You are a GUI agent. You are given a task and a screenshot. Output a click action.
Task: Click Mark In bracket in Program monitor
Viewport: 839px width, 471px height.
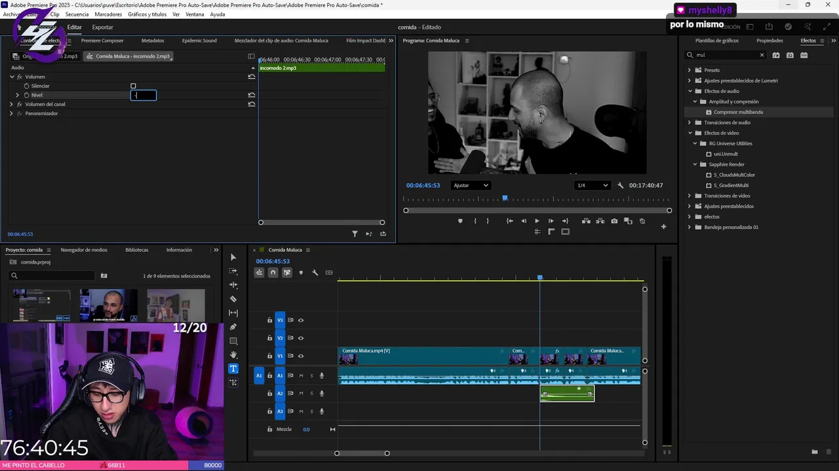pos(475,221)
